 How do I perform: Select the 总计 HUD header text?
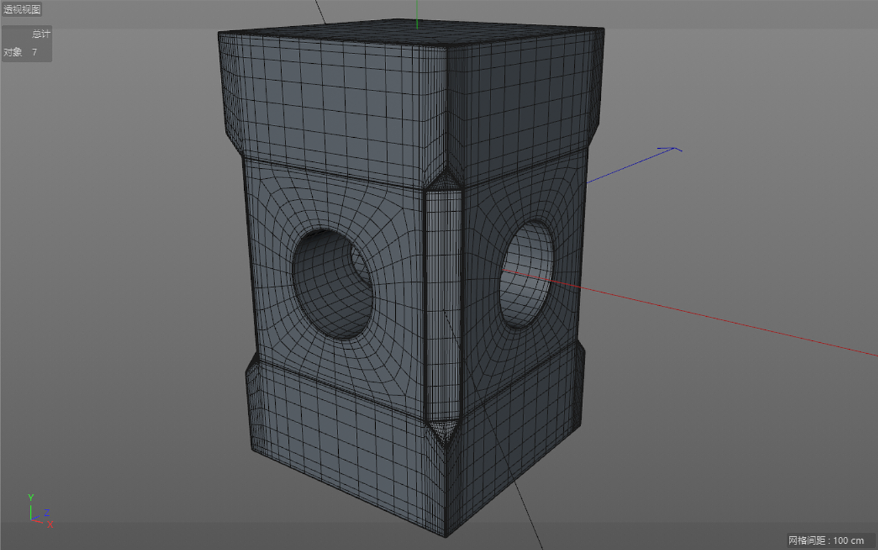click(41, 34)
